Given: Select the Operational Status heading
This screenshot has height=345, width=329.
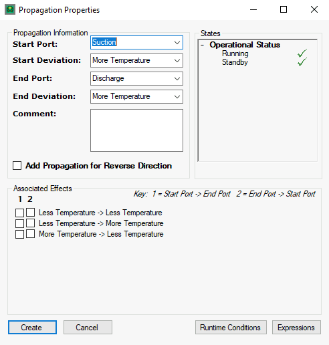Looking at the screenshot, I should coord(245,45).
